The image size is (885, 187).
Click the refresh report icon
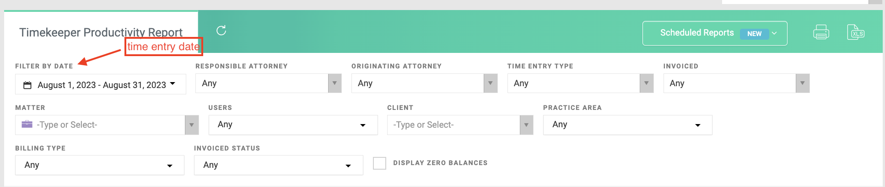pyautogui.click(x=221, y=31)
